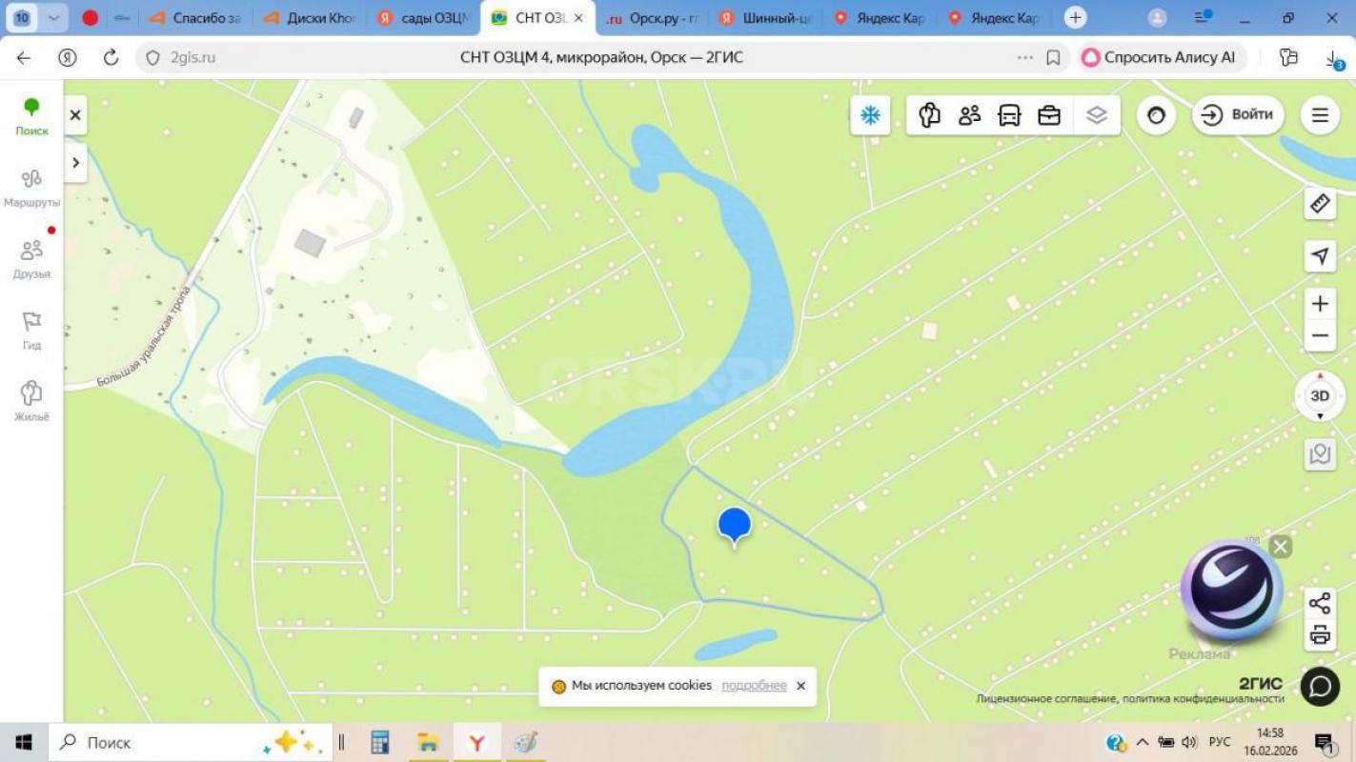Open the подробнее cookies link

(x=754, y=685)
